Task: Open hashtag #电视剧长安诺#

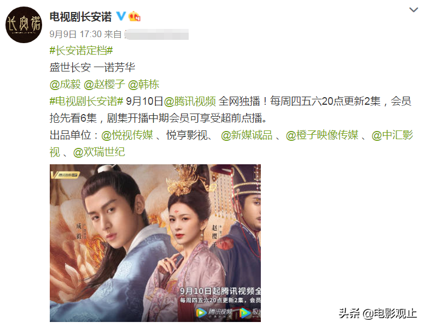Action: tap(86, 102)
